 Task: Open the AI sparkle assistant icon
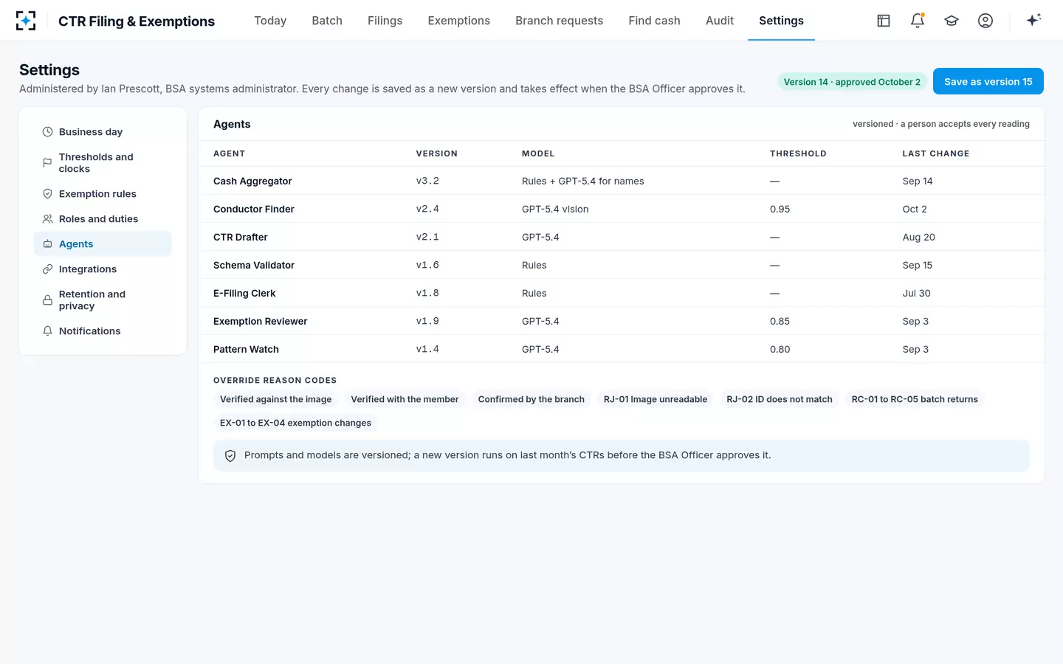point(1033,20)
